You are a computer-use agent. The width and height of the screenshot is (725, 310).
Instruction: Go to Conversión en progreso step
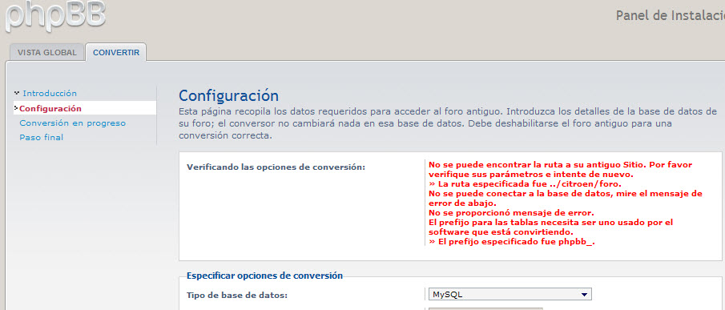tap(73, 123)
